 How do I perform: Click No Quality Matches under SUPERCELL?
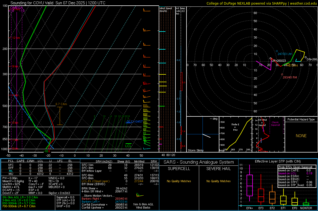179,181
